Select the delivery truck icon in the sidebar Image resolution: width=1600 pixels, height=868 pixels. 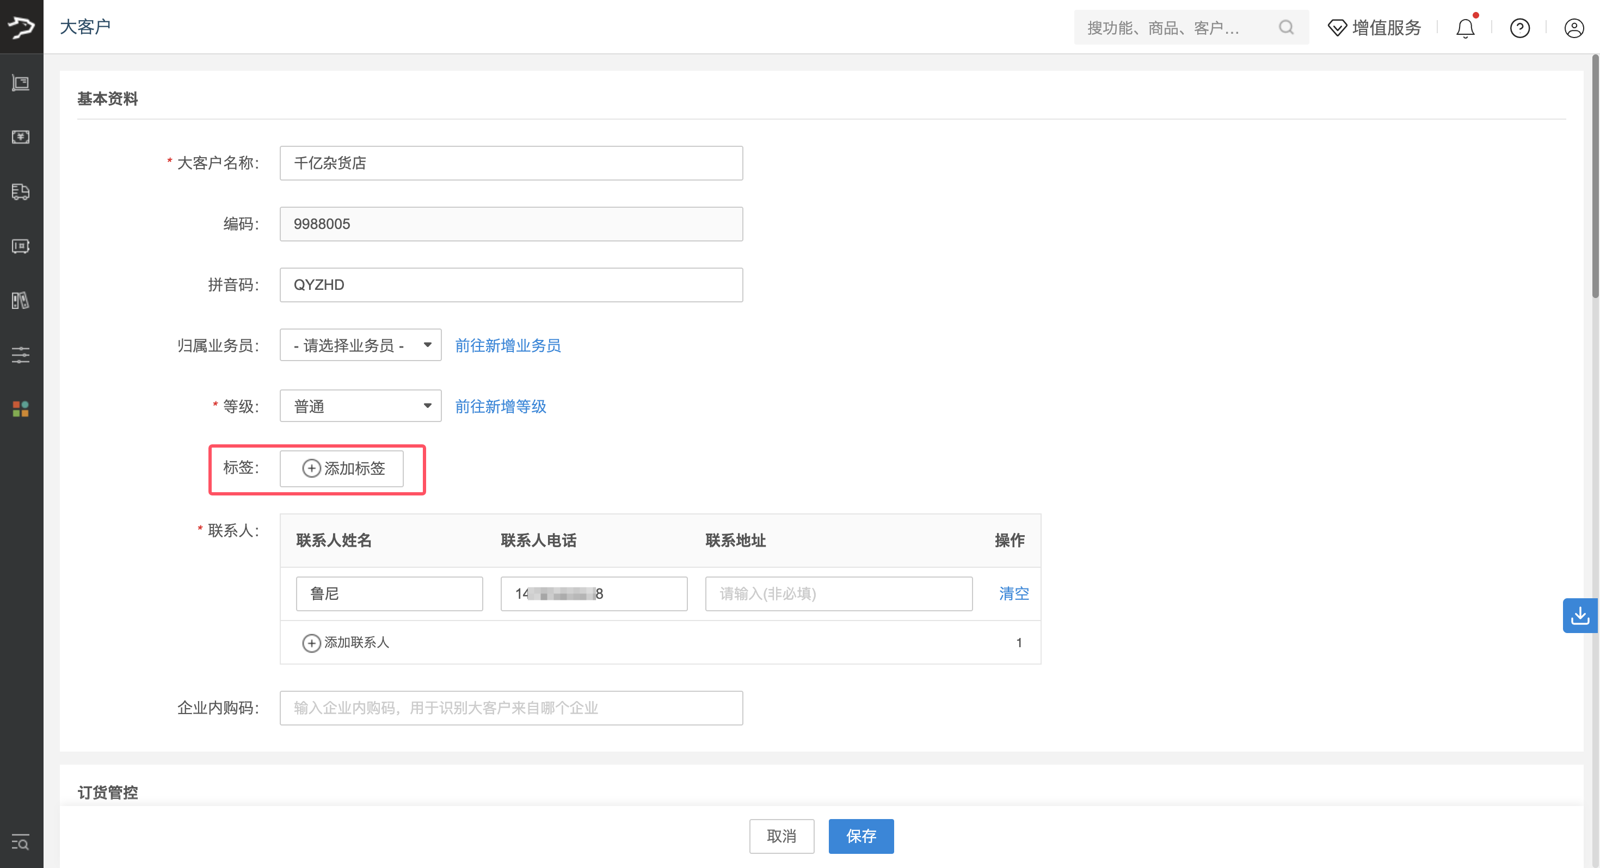coord(21,192)
